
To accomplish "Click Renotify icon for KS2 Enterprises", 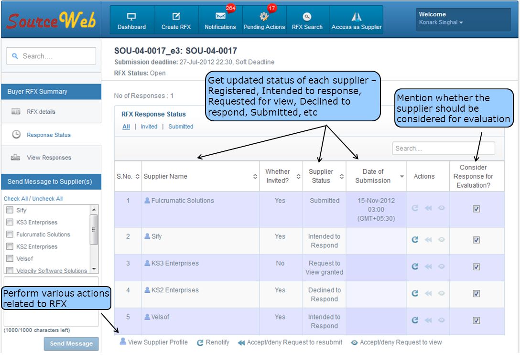I will coord(415,293).
